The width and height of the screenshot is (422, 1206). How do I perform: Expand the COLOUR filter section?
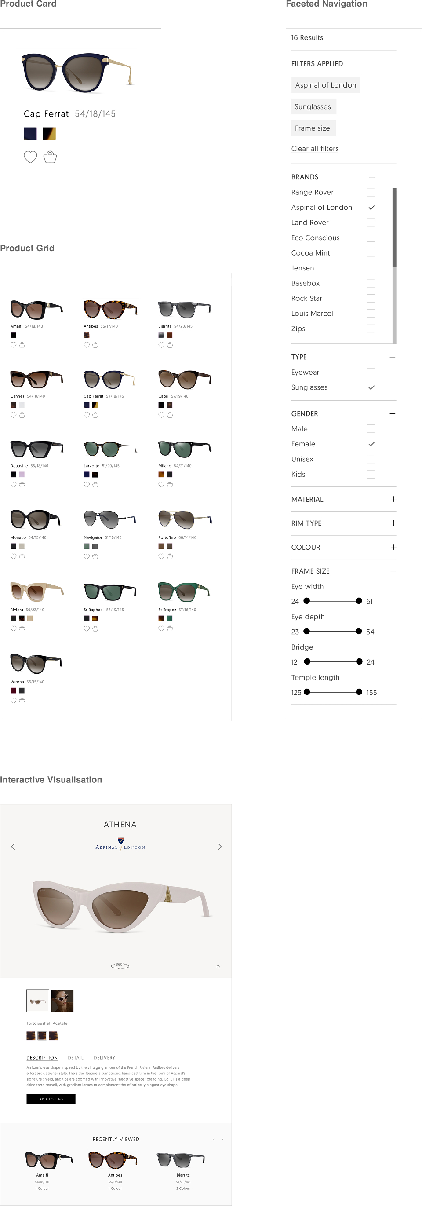point(393,547)
